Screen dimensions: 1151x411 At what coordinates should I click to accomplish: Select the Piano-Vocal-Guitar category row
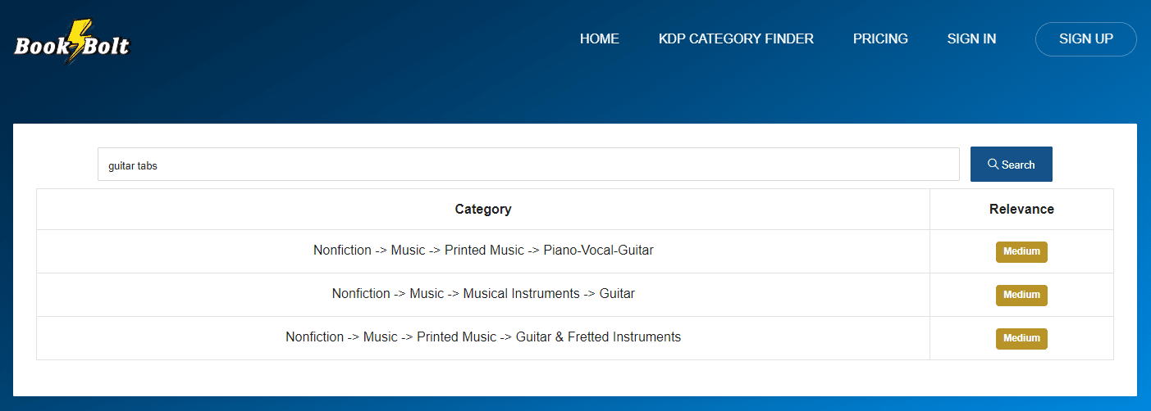click(575, 251)
